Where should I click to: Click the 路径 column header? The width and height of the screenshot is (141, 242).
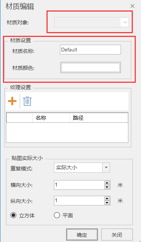[x=99, y=118]
